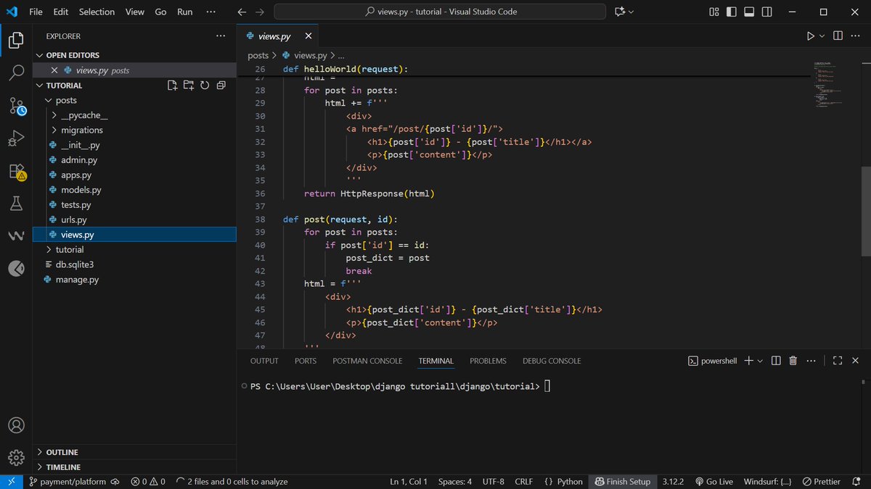Click New Folder icon in TUTORIAL header
Screen dimensions: 871x489
pyautogui.click(x=188, y=85)
